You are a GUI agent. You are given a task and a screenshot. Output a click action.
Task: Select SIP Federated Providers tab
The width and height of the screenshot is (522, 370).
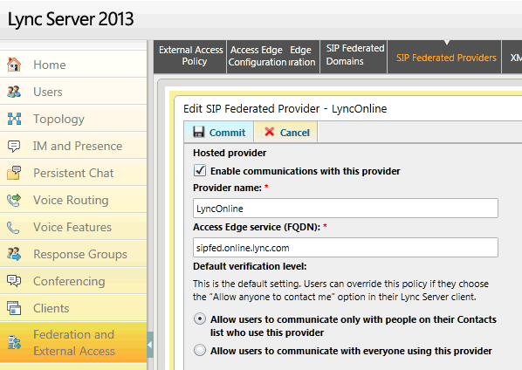point(445,58)
